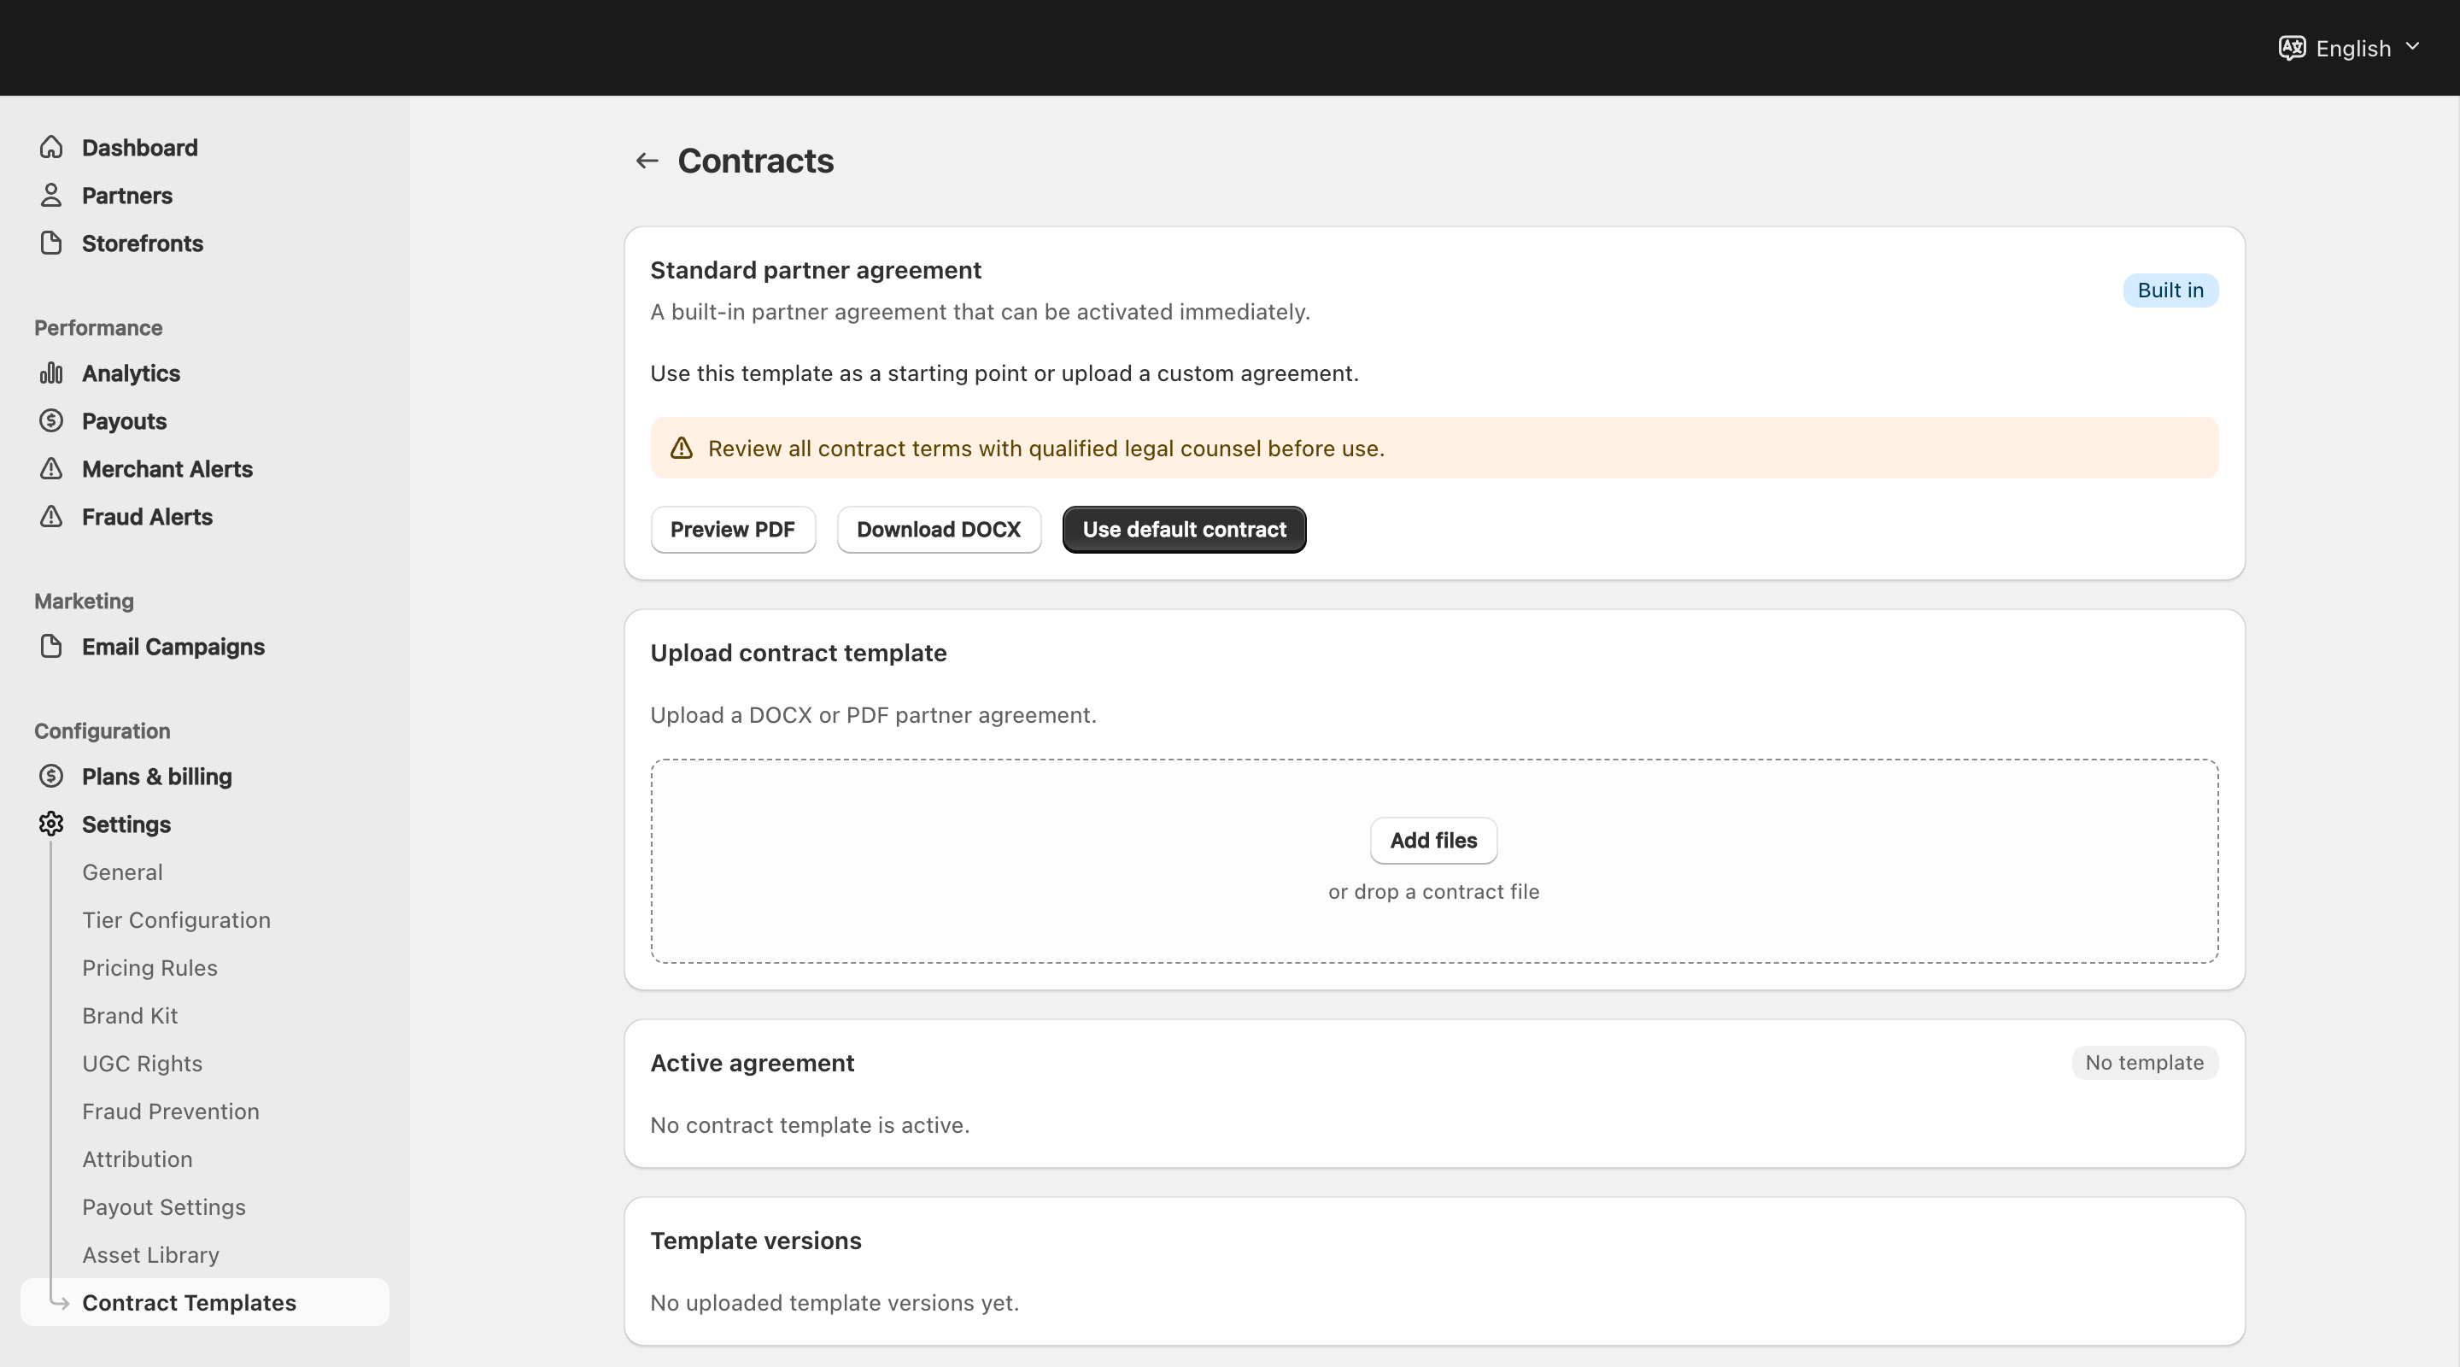Click the Partners person icon
This screenshot has height=1367, width=2460.
click(51, 195)
